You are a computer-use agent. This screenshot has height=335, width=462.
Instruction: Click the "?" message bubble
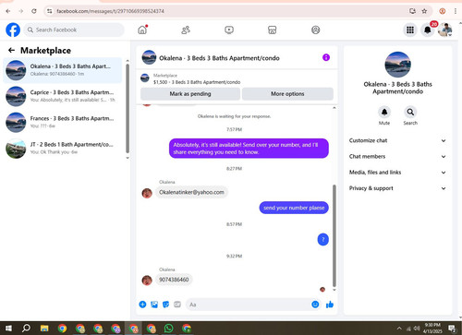pos(323,239)
